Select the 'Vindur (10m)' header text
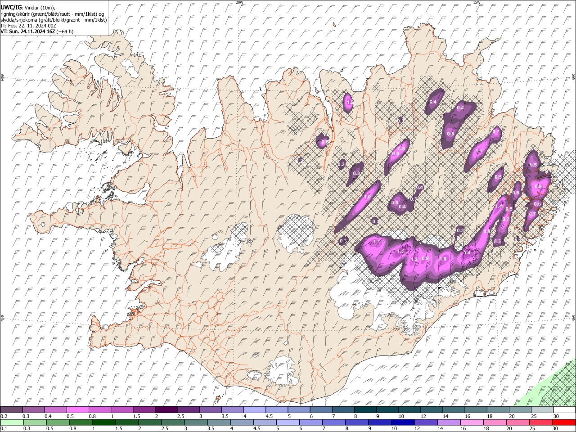This screenshot has height=432, width=576. coord(39,8)
